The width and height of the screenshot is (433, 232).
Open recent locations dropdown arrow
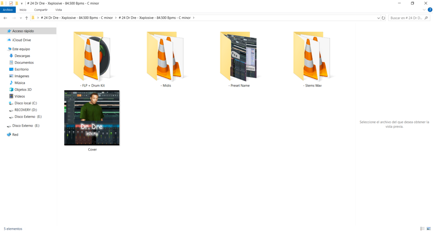21,18
